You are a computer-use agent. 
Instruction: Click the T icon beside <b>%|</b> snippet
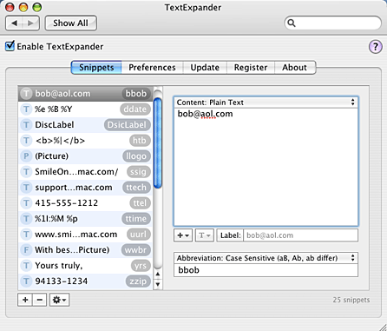pos(26,141)
